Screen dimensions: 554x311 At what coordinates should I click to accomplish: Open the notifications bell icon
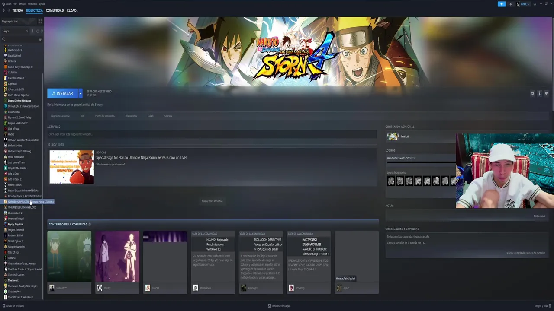pos(510,4)
